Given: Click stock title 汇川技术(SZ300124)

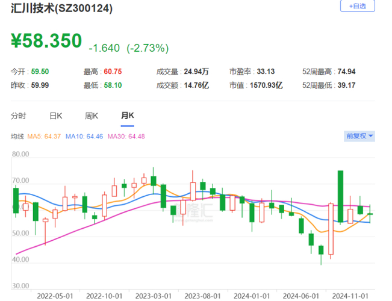Looking at the screenshot, I should point(61,8).
